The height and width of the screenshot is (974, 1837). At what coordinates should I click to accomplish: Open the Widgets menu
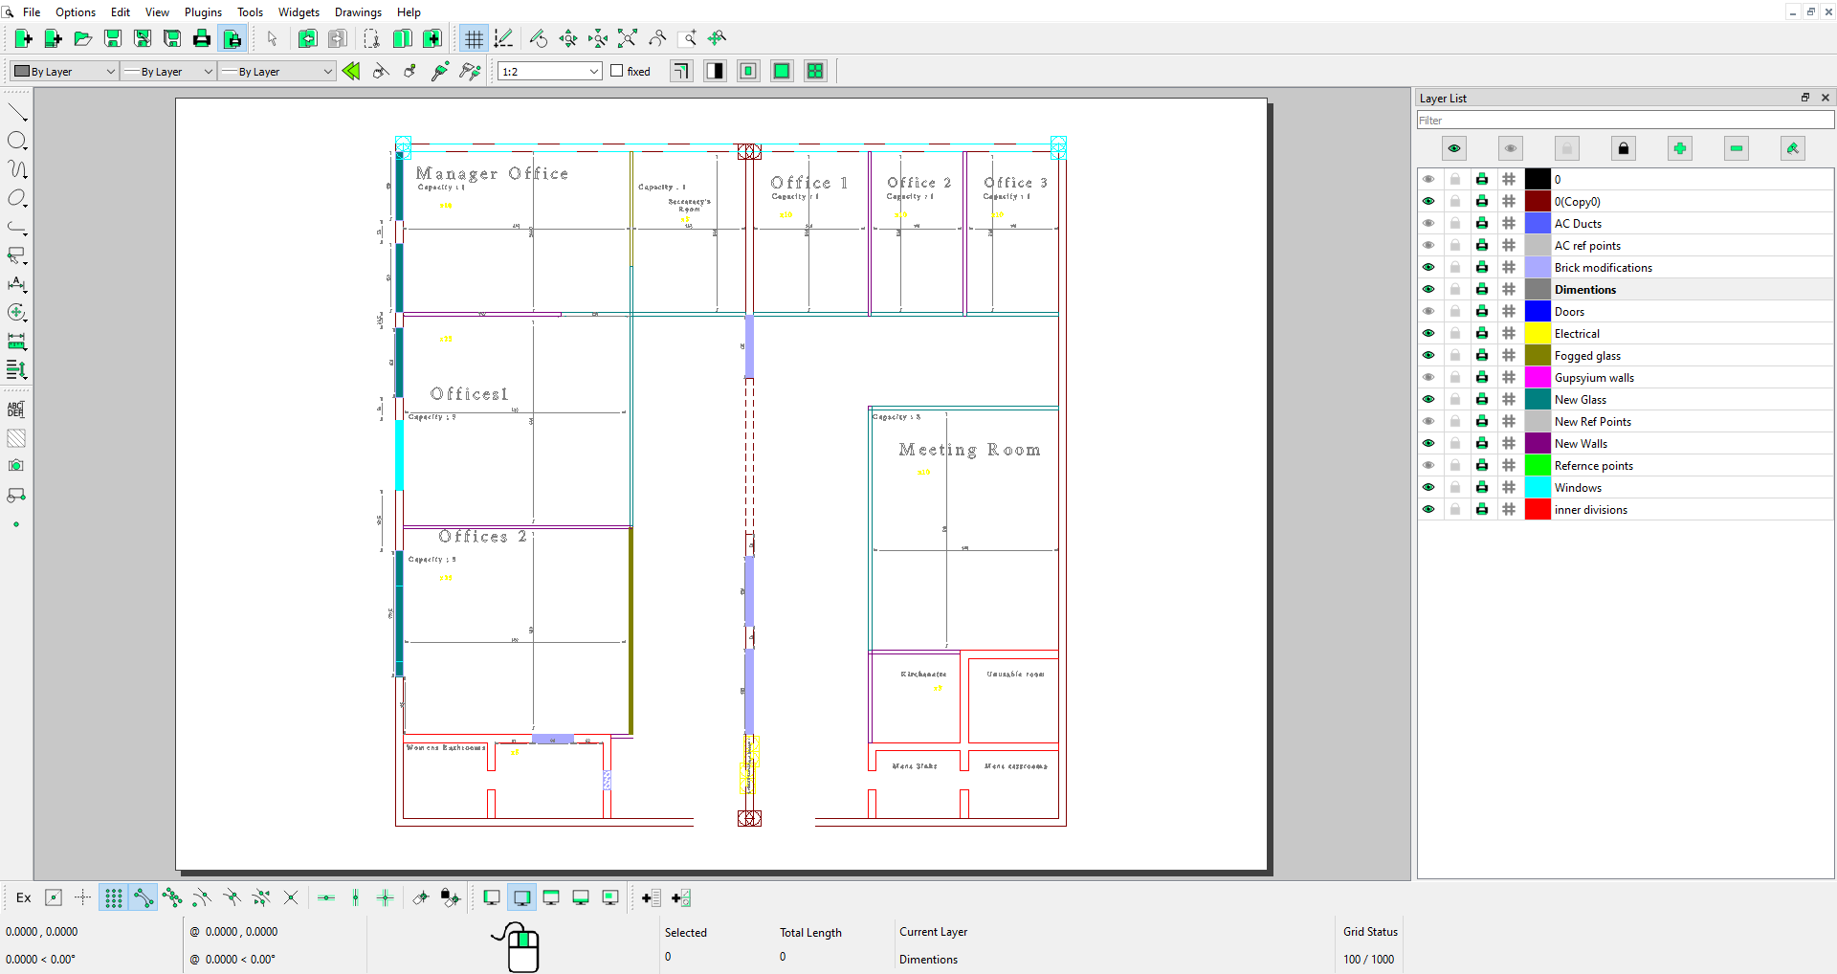click(x=299, y=12)
